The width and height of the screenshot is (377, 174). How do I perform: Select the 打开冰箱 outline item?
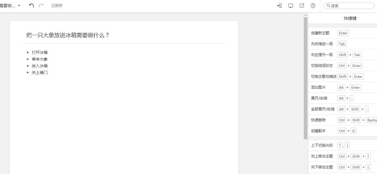[40, 52]
